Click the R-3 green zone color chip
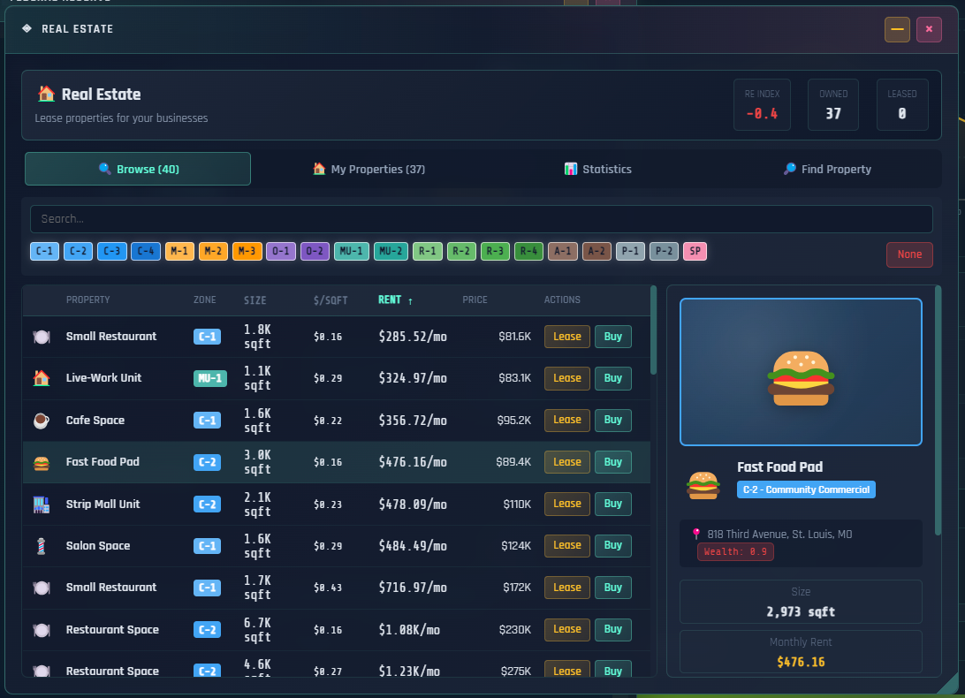The width and height of the screenshot is (965, 698). [495, 252]
